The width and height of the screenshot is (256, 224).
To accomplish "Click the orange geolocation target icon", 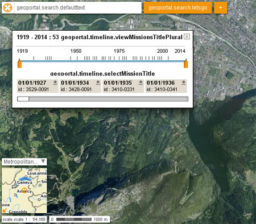I will coord(7,8).
